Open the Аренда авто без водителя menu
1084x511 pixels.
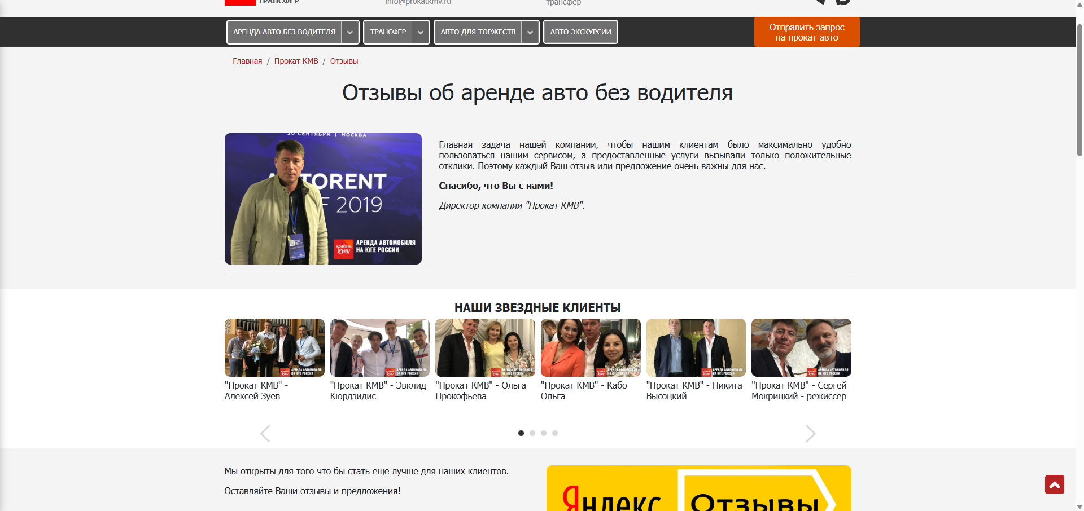pos(284,32)
